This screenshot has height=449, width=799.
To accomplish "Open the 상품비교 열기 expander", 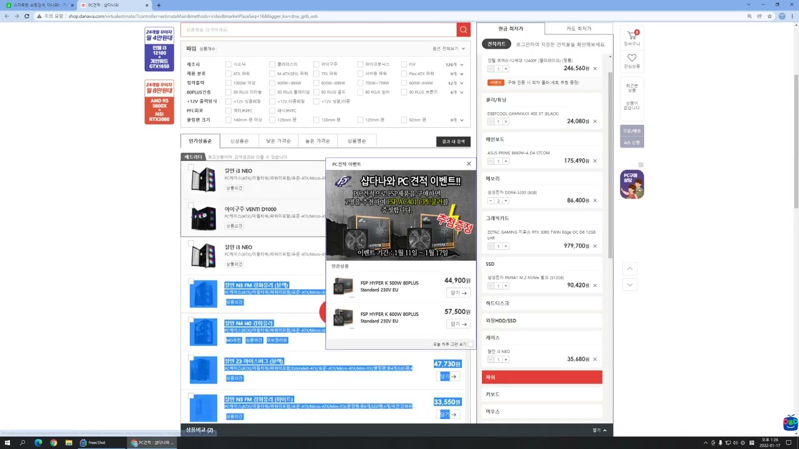I will click(599, 430).
